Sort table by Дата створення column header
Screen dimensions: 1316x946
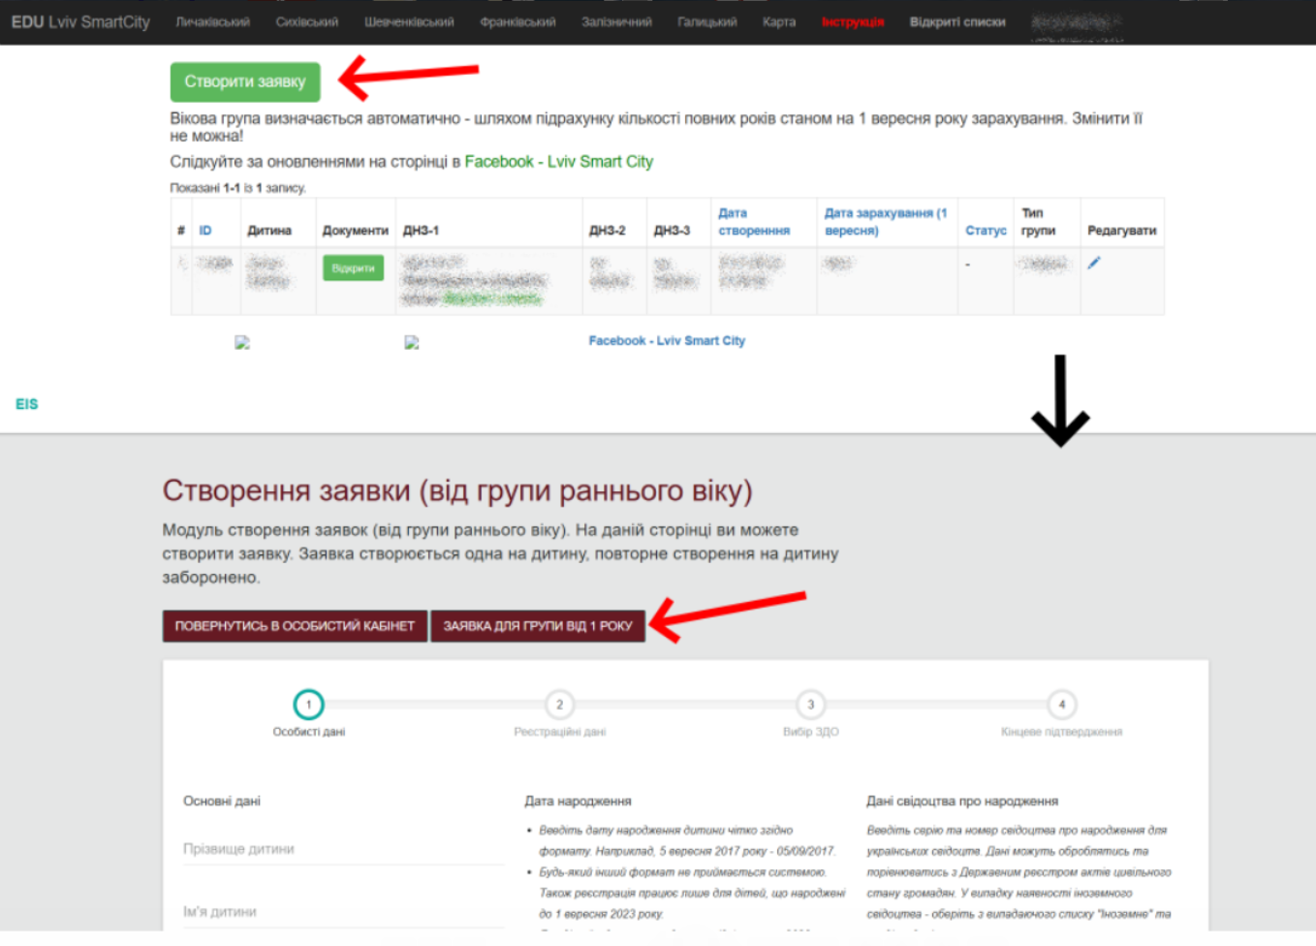pos(753,222)
